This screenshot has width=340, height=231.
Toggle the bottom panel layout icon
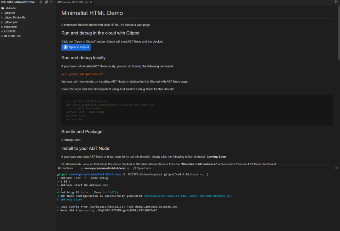pos(336,168)
